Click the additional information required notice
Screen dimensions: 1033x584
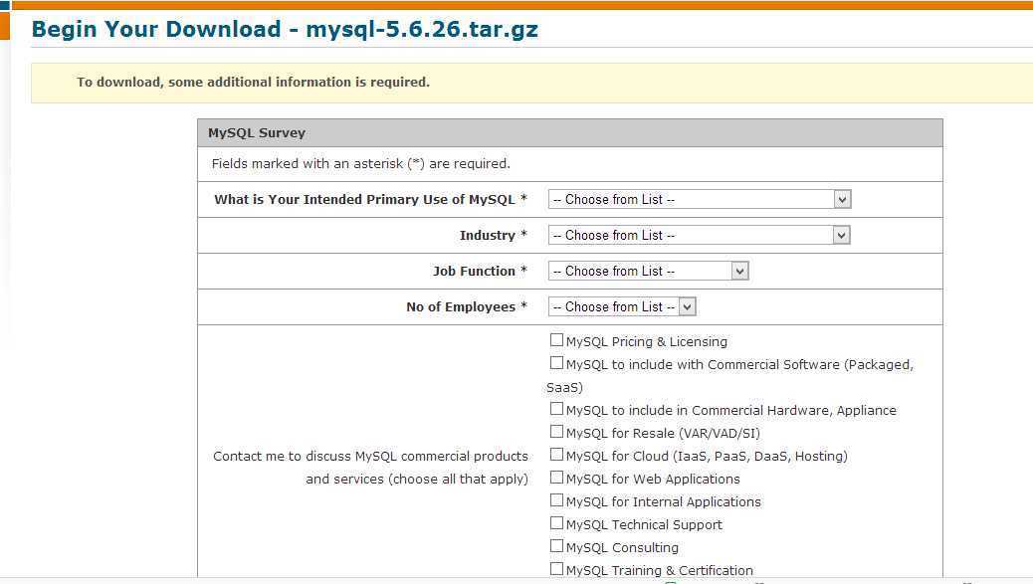[x=253, y=82]
